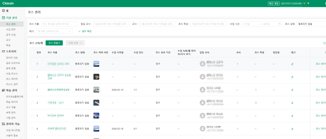Open 수업 관리 in sidebar
326x139 pixels.
pos(11,30)
